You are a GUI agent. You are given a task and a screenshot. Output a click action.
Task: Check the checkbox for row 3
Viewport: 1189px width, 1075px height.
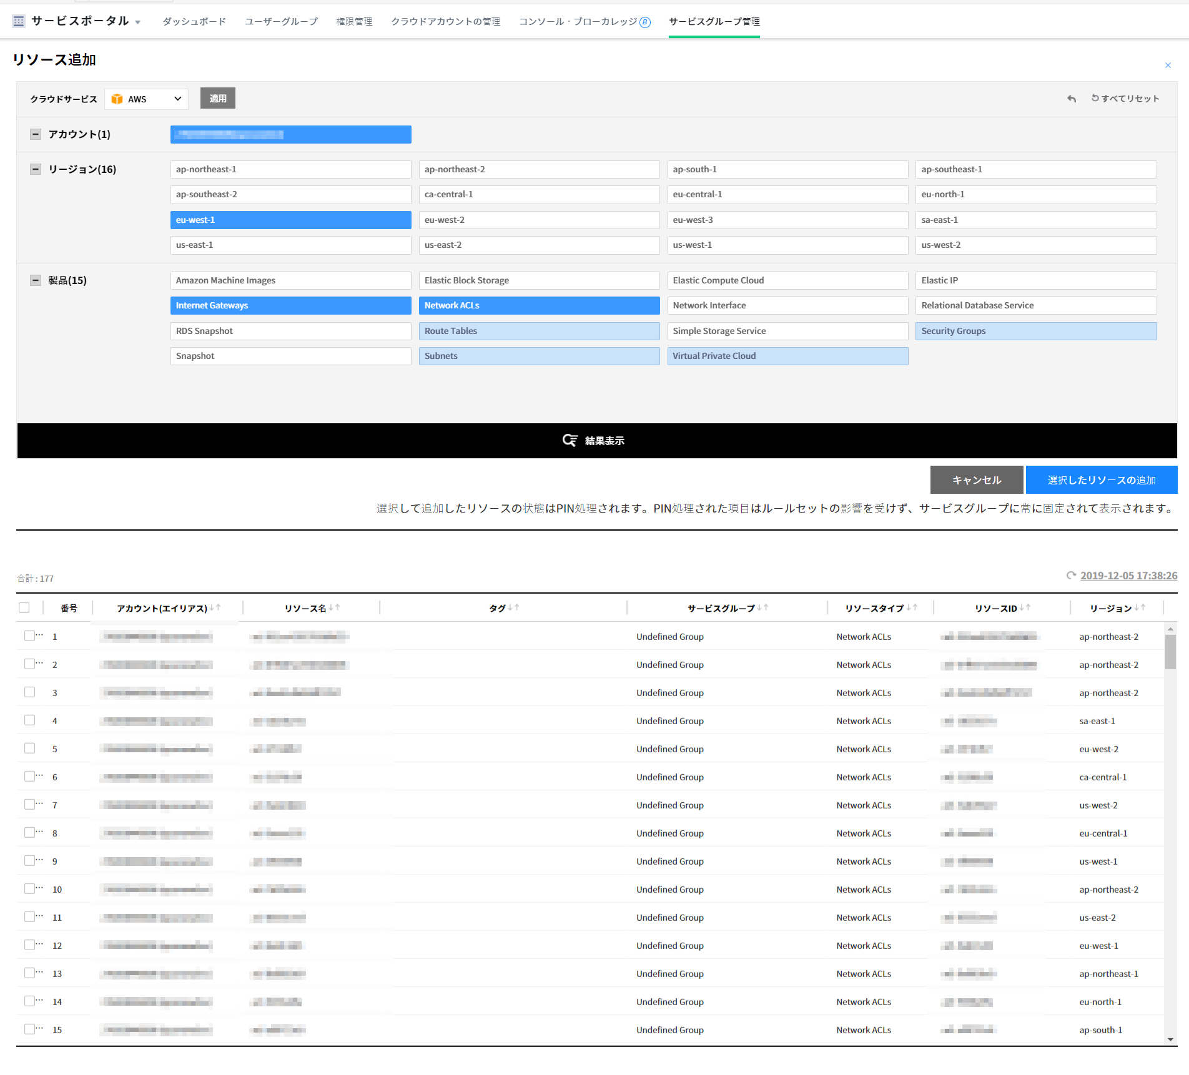(x=29, y=692)
